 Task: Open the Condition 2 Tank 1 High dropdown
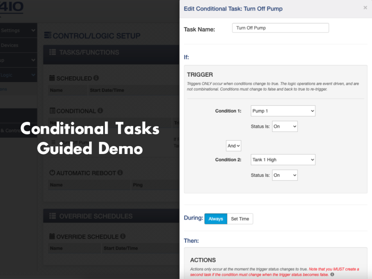click(x=283, y=160)
